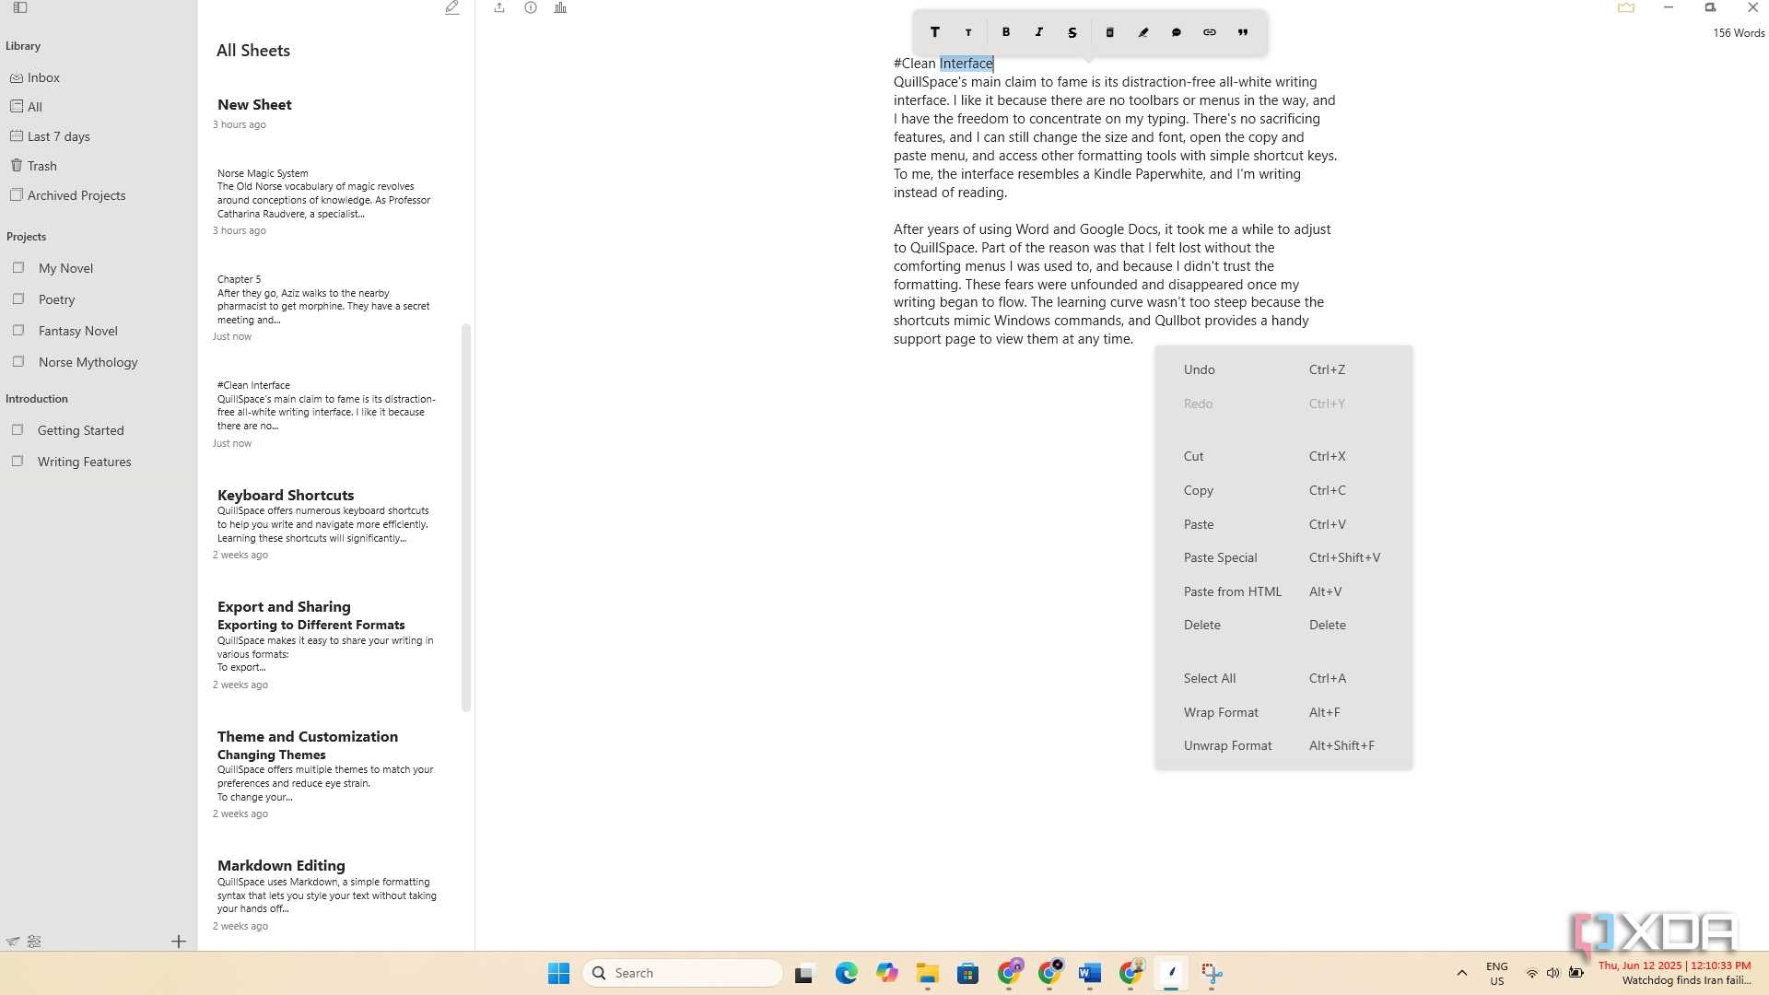The height and width of the screenshot is (995, 1769).
Task: Check the box next to Norse Mythology
Action: click(18, 362)
